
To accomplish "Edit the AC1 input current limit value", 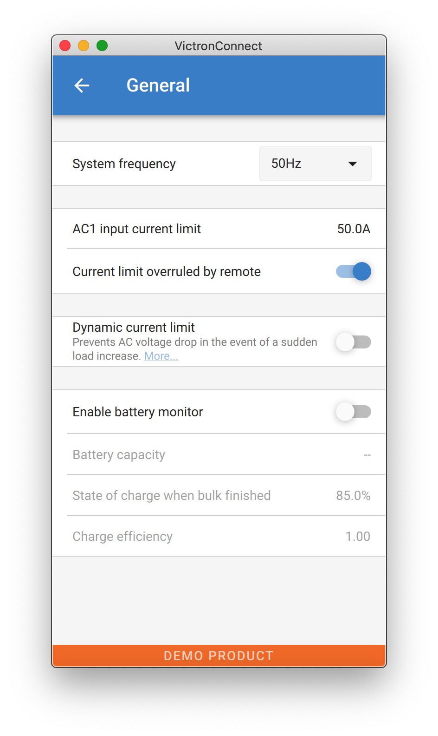I will 354,229.
